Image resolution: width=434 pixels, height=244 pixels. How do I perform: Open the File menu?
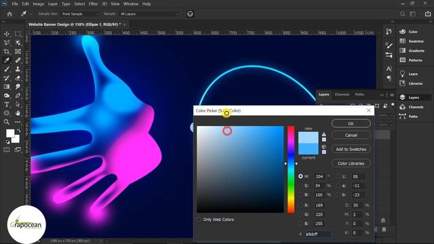point(15,4)
